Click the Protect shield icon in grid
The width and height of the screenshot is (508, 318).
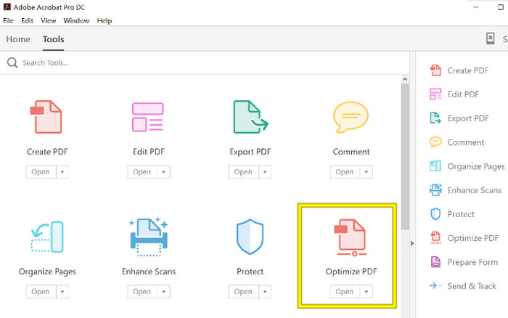[250, 236]
